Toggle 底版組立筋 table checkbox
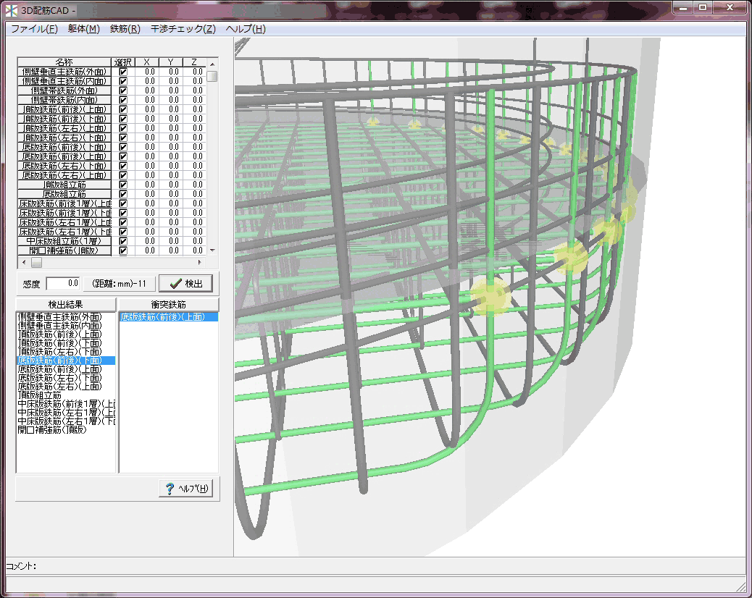Image resolution: width=752 pixels, height=598 pixels. 123,194
